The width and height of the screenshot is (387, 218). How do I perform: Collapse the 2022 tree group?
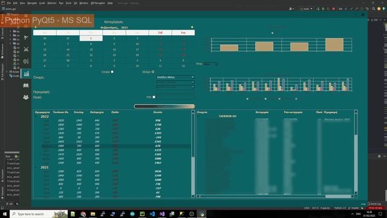[x=36, y=116]
